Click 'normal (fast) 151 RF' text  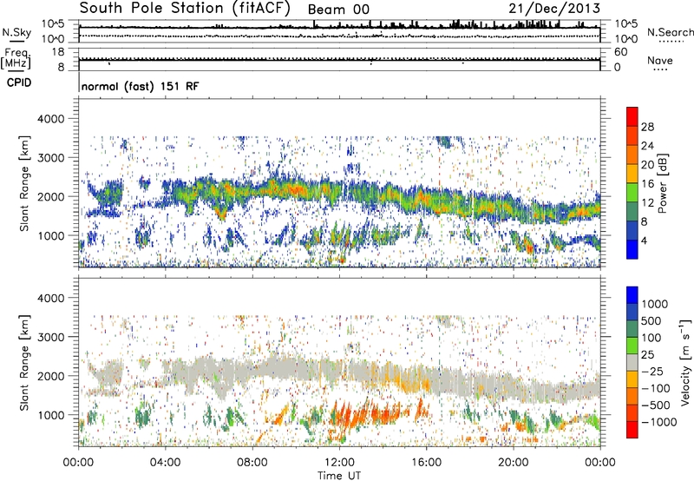(x=140, y=86)
